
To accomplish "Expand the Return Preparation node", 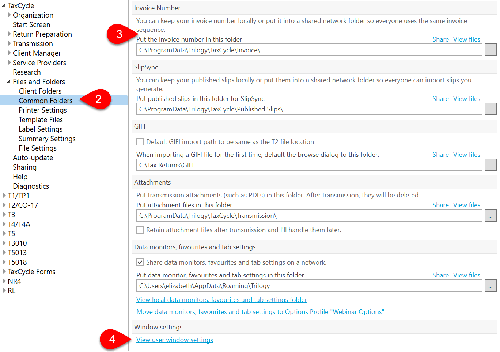I will [x=9, y=34].
